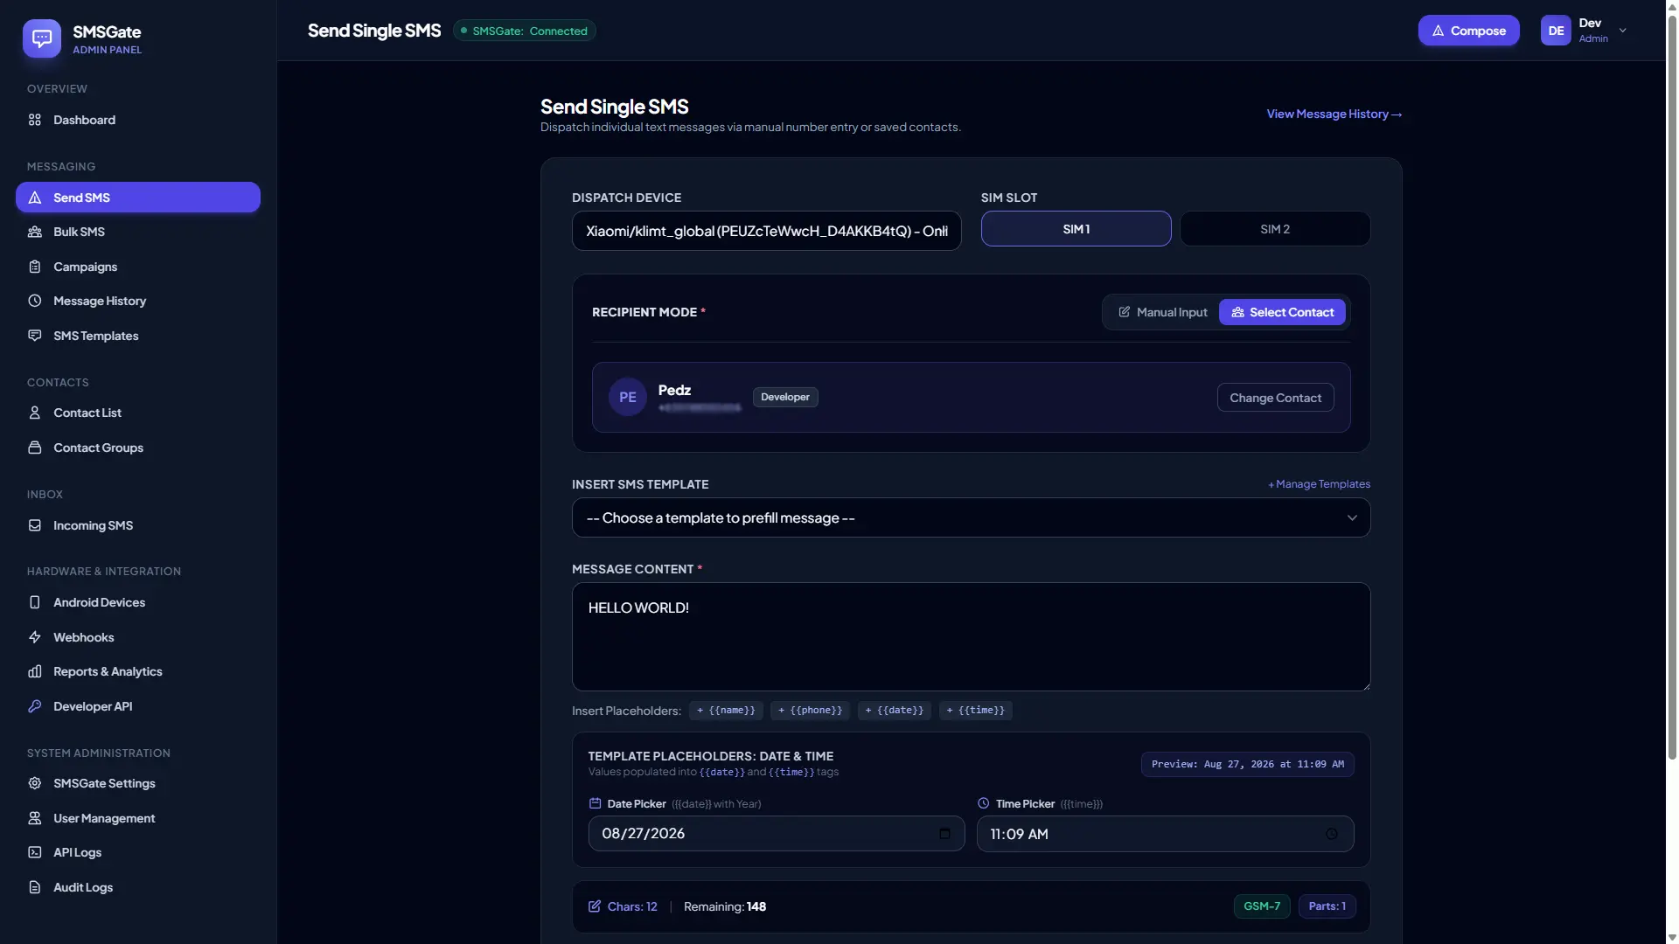Switch recipient mode to Manual Input
This screenshot has width=1679, height=944.
click(x=1162, y=312)
